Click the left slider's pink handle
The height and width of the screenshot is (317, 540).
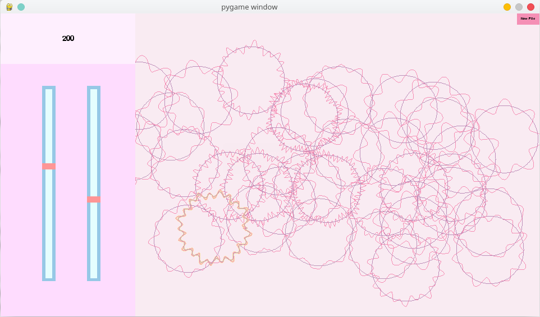tap(49, 166)
